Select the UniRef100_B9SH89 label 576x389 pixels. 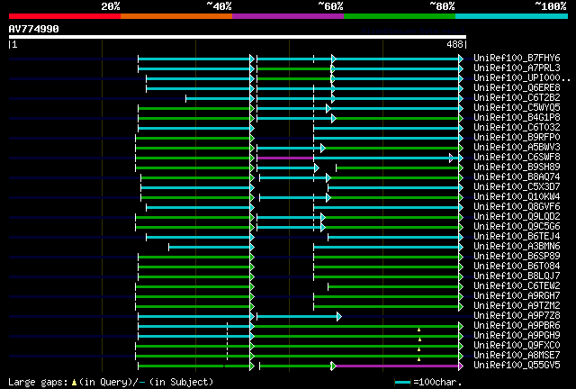coord(517,167)
